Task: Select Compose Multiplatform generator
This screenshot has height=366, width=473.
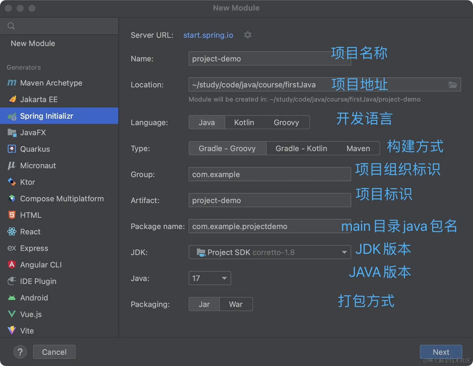Action: (x=59, y=199)
